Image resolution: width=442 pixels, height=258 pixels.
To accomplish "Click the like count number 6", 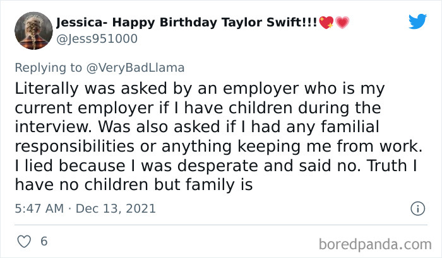I will point(44,241).
